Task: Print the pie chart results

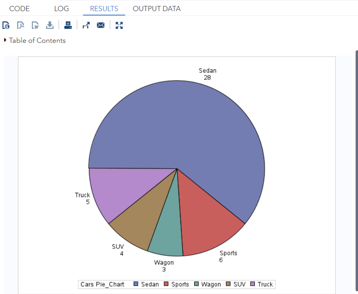Action: point(68,25)
